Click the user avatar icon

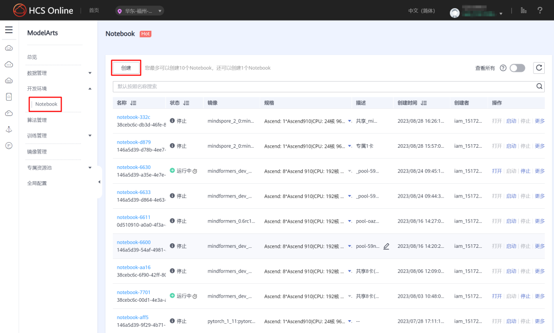454,13
